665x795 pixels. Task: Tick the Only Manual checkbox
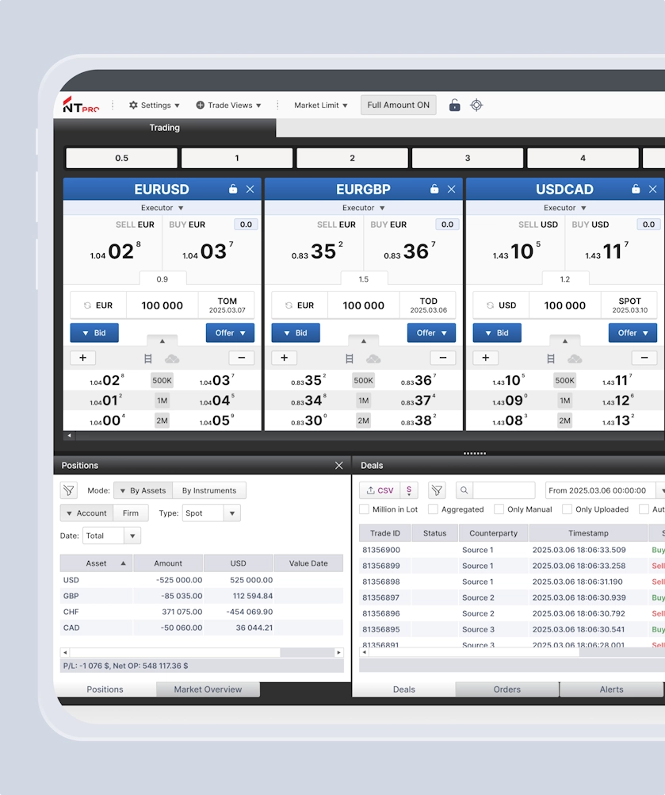pos(497,509)
